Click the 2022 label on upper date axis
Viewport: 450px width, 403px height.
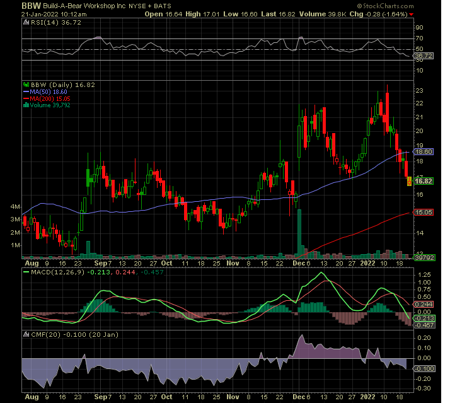(x=367, y=263)
